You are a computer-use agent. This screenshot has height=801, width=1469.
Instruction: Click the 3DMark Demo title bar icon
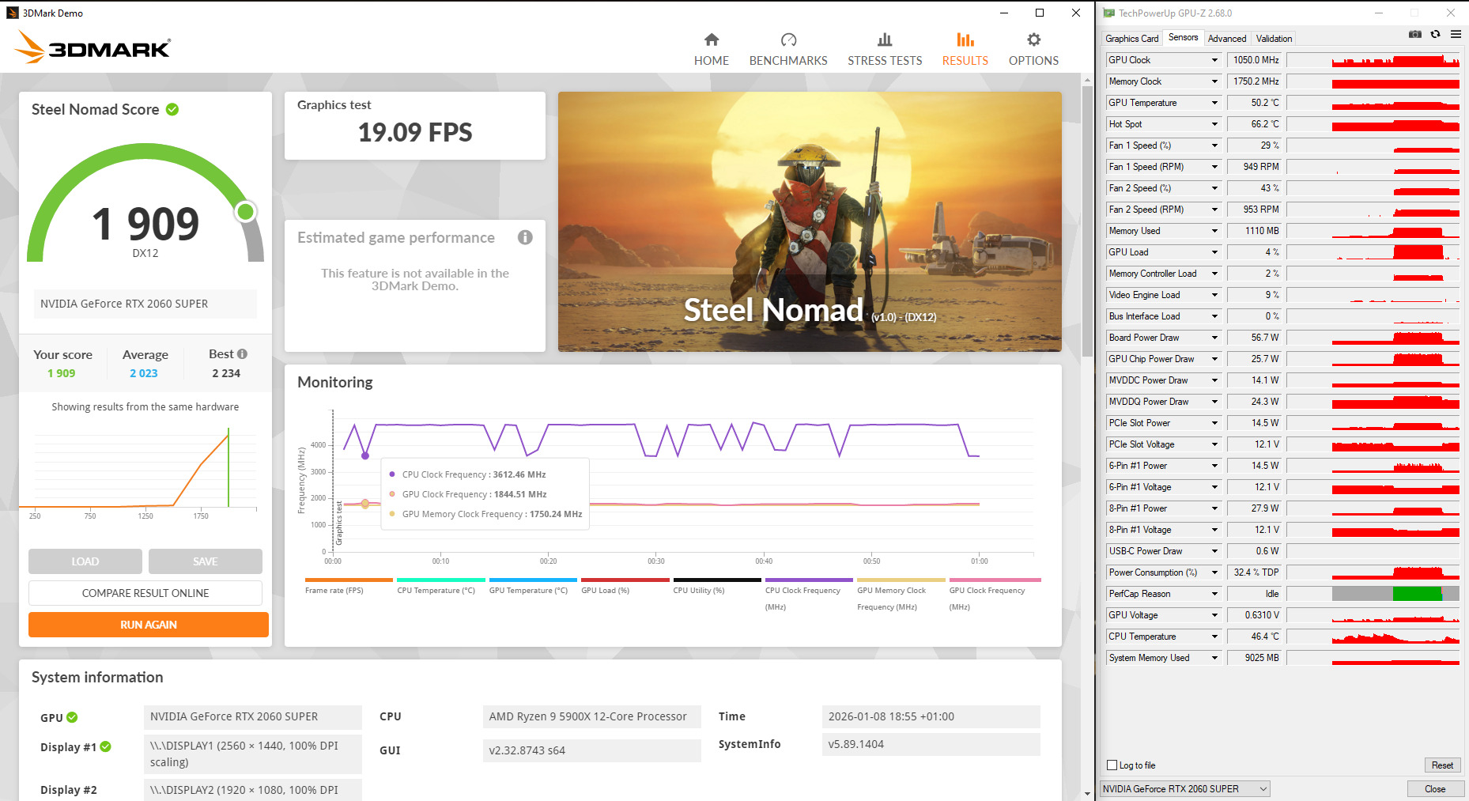pos(13,13)
